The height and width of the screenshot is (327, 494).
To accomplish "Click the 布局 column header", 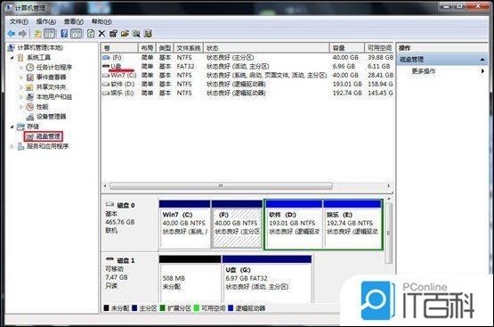I will pyautogui.click(x=147, y=48).
